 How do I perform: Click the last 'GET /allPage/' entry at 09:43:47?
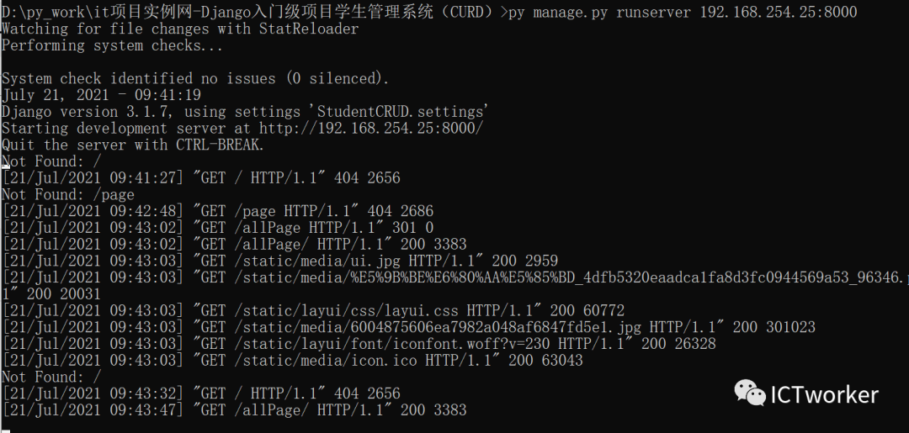pos(234,410)
